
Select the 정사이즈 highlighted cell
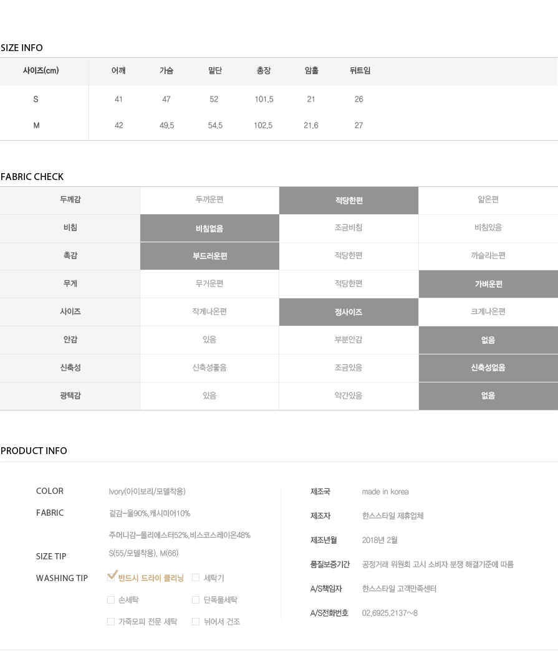[x=349, y=312]
